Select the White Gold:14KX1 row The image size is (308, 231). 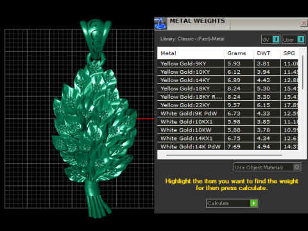tap(228, 139)
